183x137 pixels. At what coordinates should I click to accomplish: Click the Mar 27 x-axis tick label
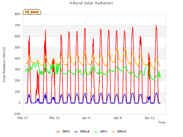point(23,118)
